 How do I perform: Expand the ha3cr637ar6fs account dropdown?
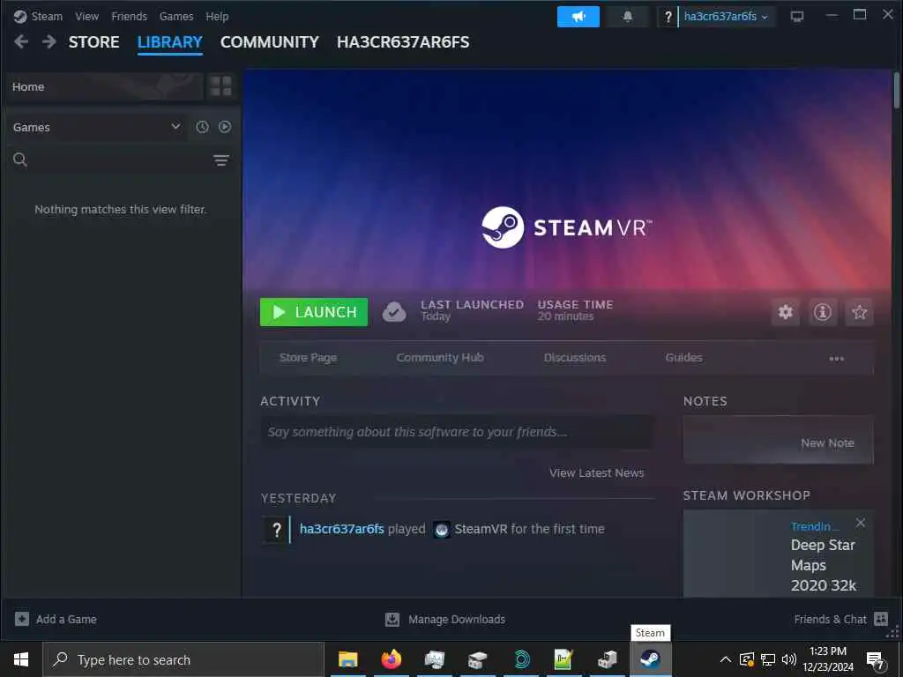pos(727,17)
